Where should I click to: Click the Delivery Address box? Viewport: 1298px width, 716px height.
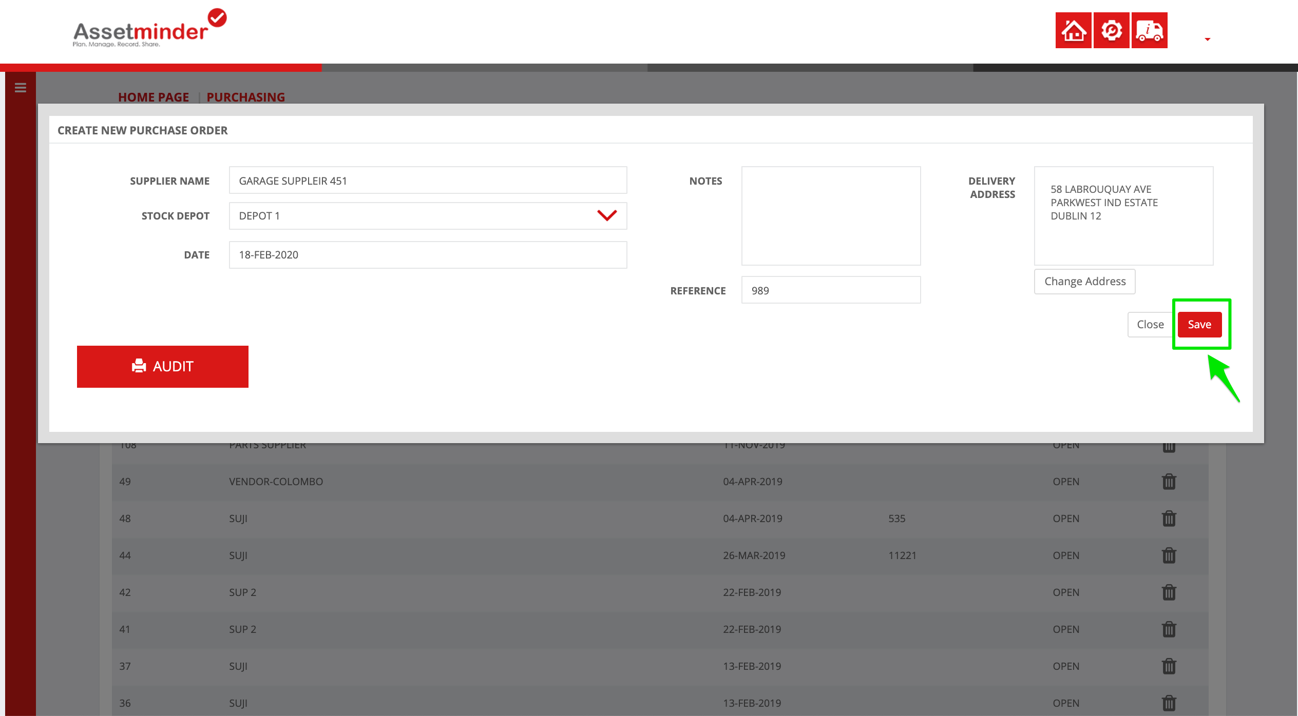point(1123,215)
